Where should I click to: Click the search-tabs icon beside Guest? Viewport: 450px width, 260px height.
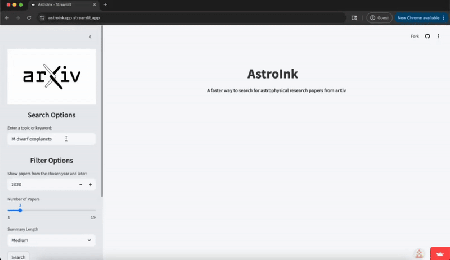(354, 18)
